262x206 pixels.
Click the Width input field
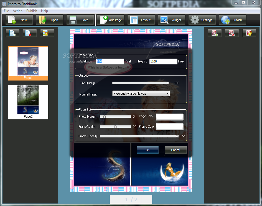click(x=110, y=61)
